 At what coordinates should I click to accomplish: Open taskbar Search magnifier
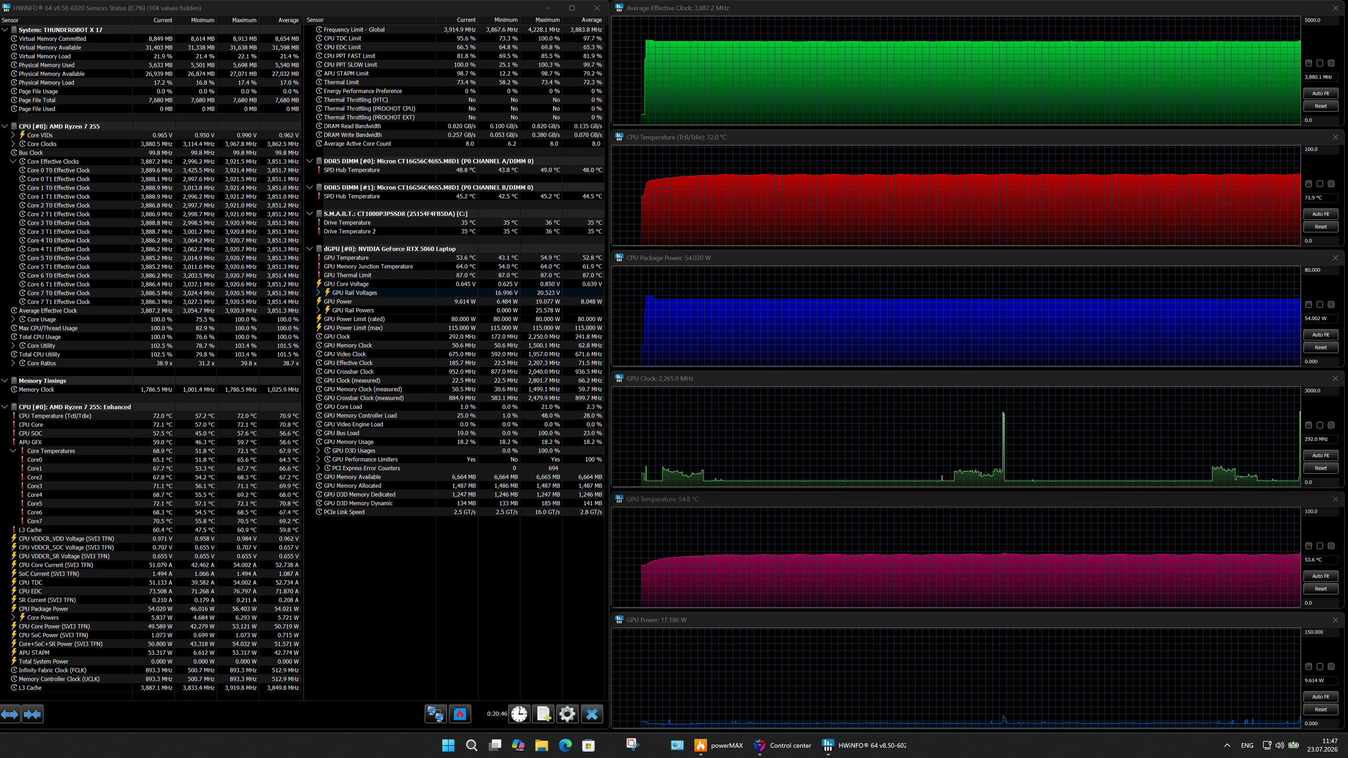471,745
